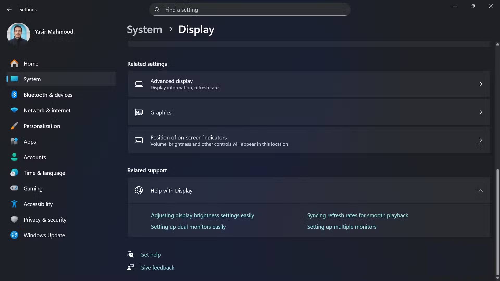Image resolution: width=500 pixels, height=281 pixels.
Task: Select Accounts in the sidebar
Action: [x=35, y=157]
